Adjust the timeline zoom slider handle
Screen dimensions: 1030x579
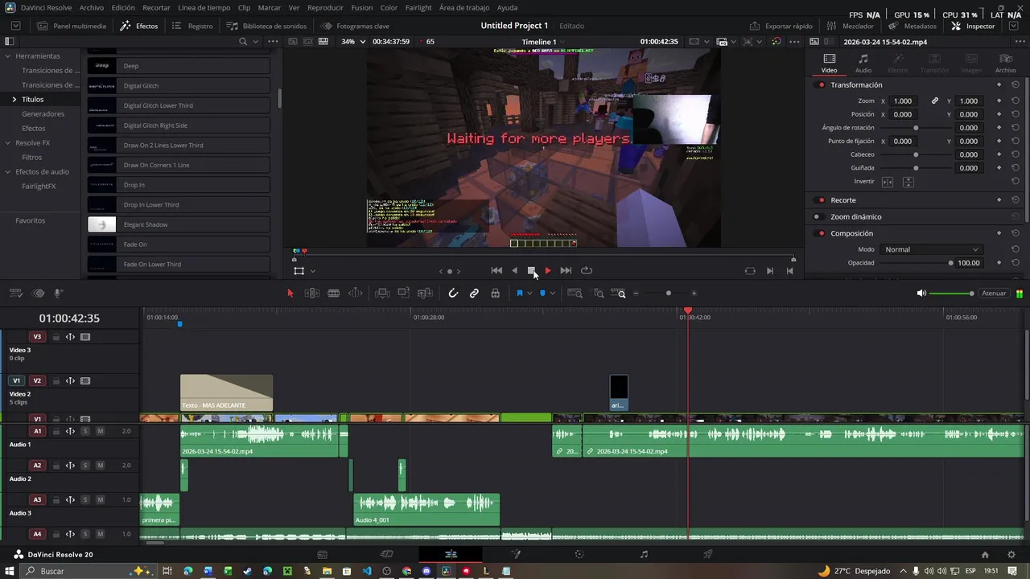click(668, 294)
